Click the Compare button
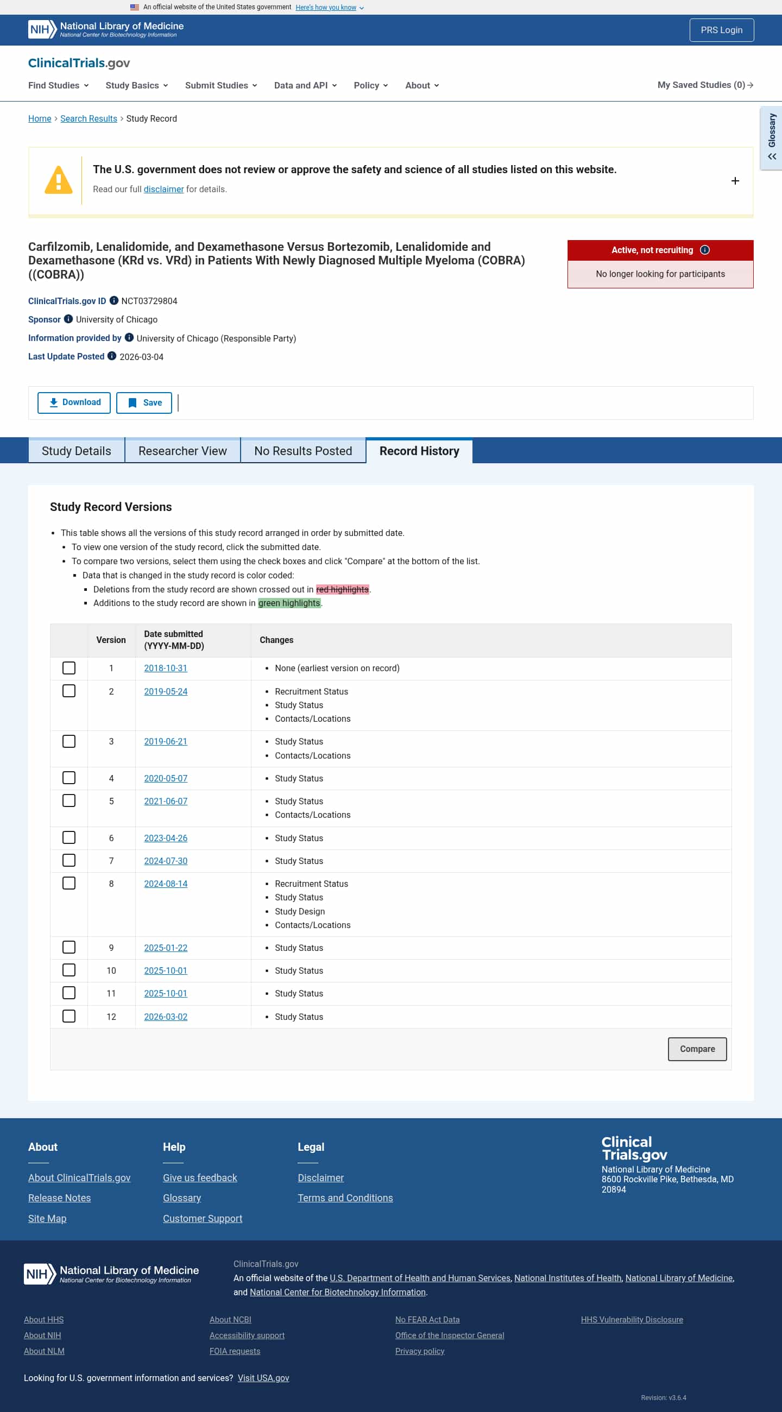This screenshot has height=1412, width=782. pos(697,1049)
